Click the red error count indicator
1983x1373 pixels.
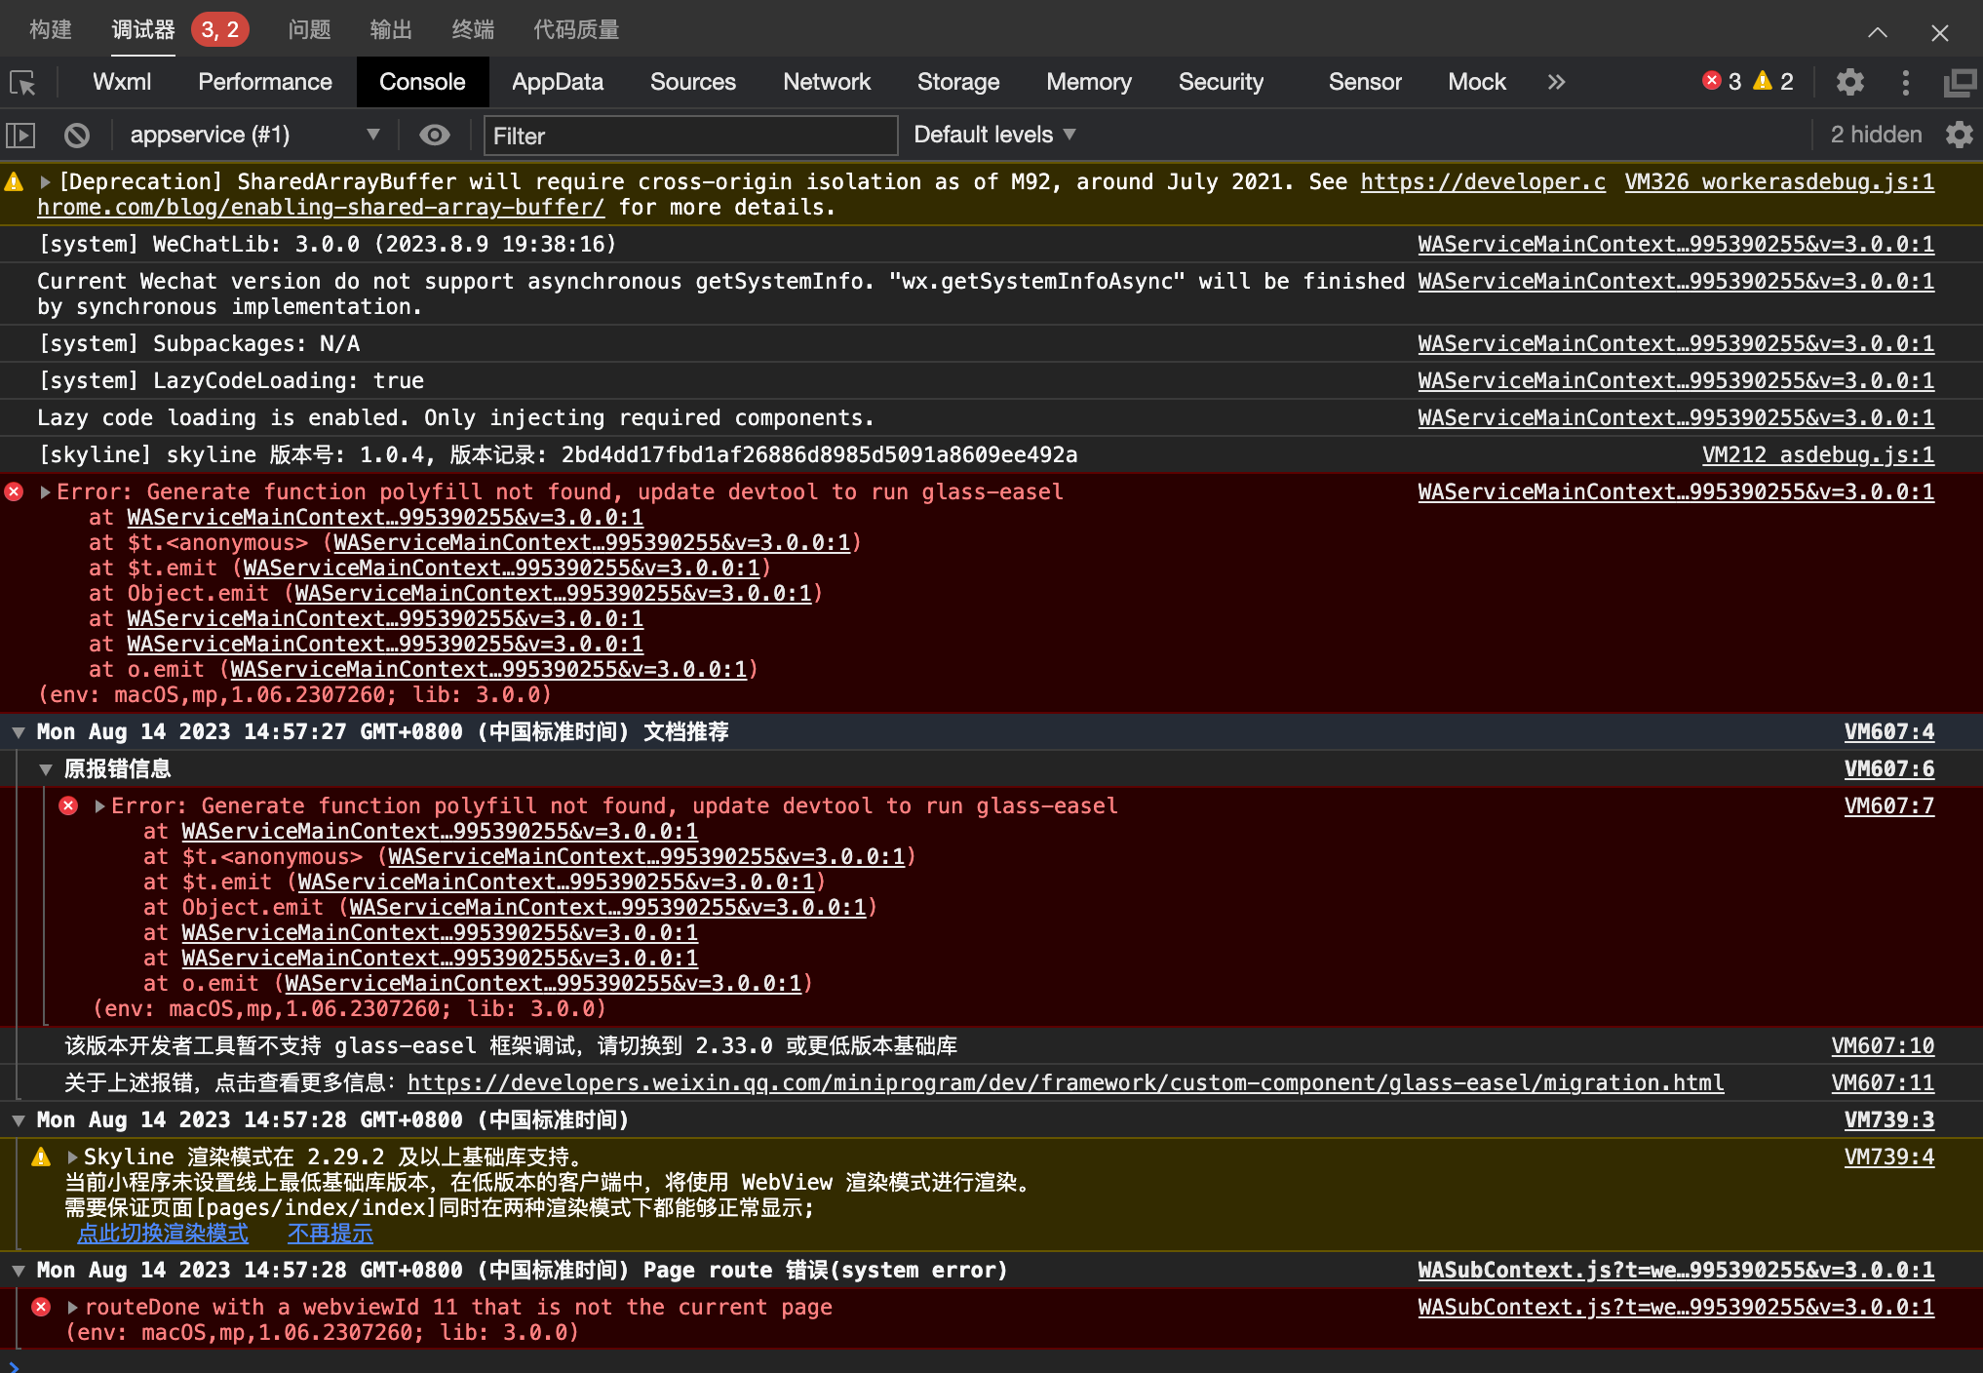1722,82
